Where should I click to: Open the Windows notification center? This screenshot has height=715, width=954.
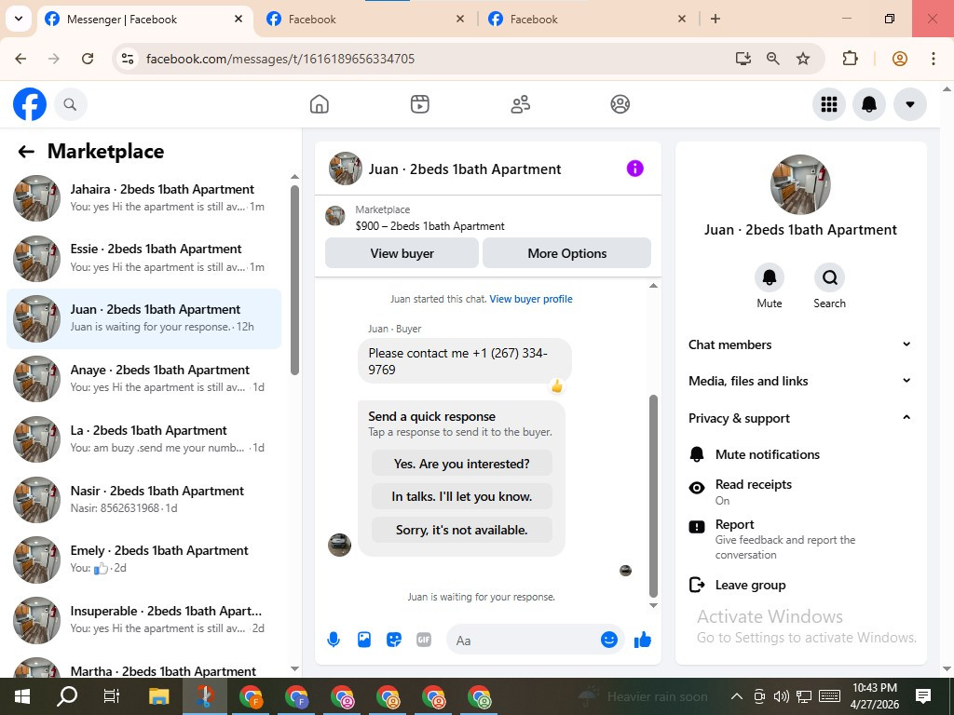point(923,696)
